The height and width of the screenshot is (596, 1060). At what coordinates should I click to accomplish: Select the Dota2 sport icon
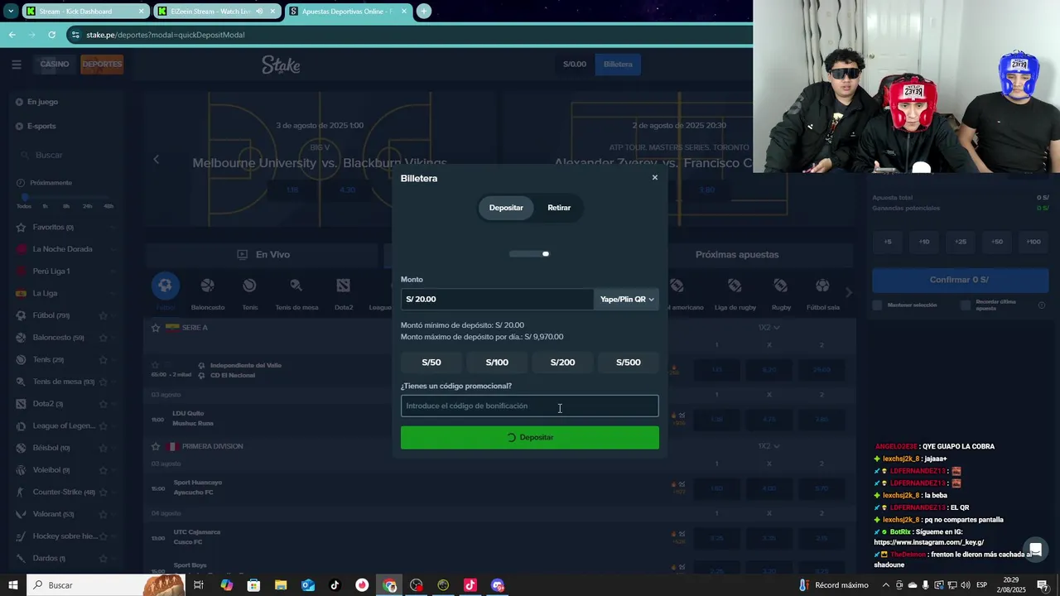pyautogui.click(x=343, y=286)
